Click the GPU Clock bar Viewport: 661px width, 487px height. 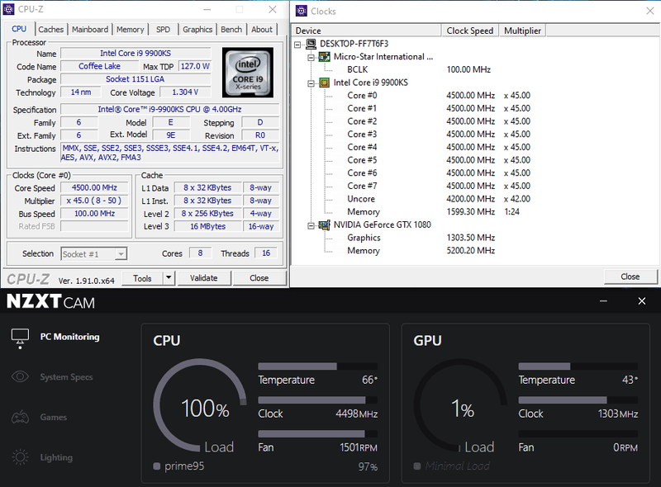pyautogui.click(x=578, y=400)
